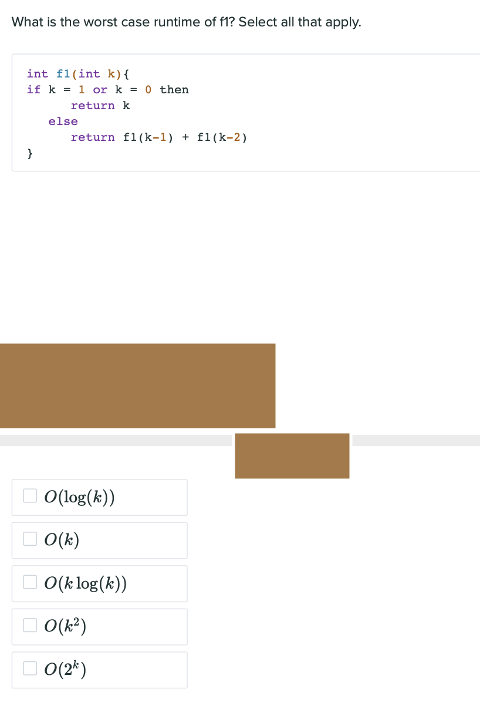480x723 pixels.
Task: Click the 'else' keyword in the code
Action: (63, 121)
